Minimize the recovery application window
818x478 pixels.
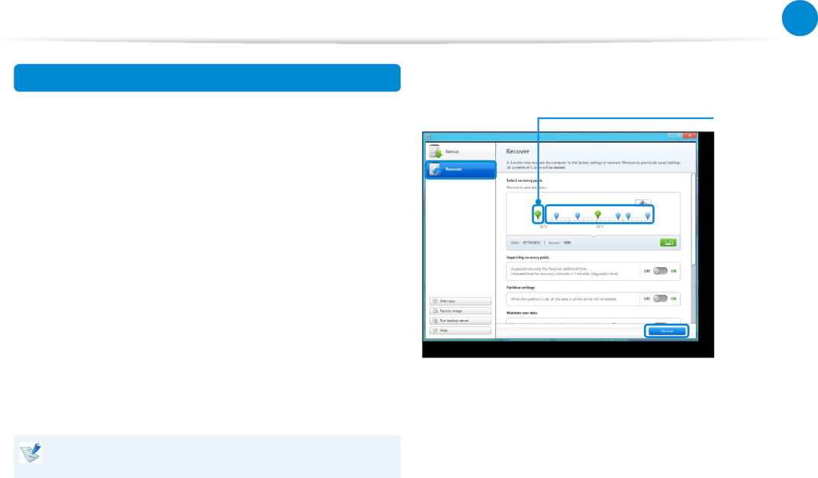671,136
